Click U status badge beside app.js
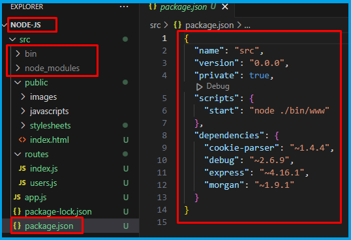 [126, 198]
